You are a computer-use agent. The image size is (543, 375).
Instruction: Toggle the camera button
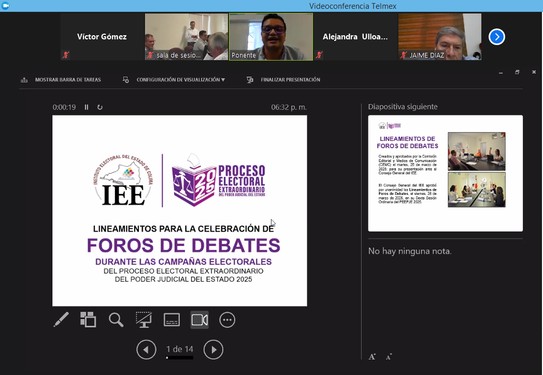(x=199, y=320)
